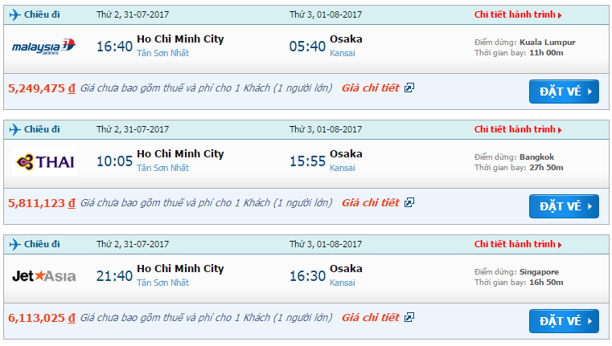Image resolution: width=612 pixels, height=346 pixels.
Task: Click the popup icon beside the 6,113,025 price
Action: (x=409, y=318)
